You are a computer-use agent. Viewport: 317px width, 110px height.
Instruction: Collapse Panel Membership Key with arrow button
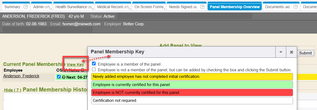(281, 52)
